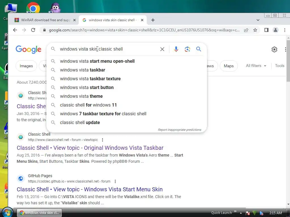Viewport: 290px width, 217px height.
Task: Click the forward navigation arrow
Action: tap(24, 30)
